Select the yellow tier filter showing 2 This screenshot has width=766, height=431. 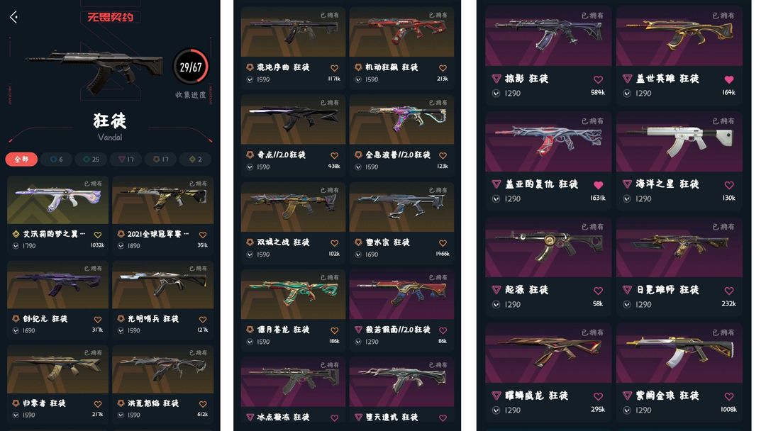coord(196,159)
